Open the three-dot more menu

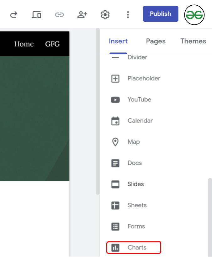click(128, 15)
